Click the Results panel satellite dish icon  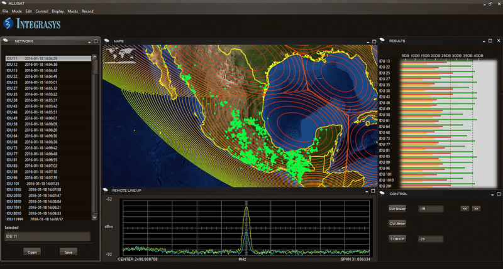pos(383,41)
